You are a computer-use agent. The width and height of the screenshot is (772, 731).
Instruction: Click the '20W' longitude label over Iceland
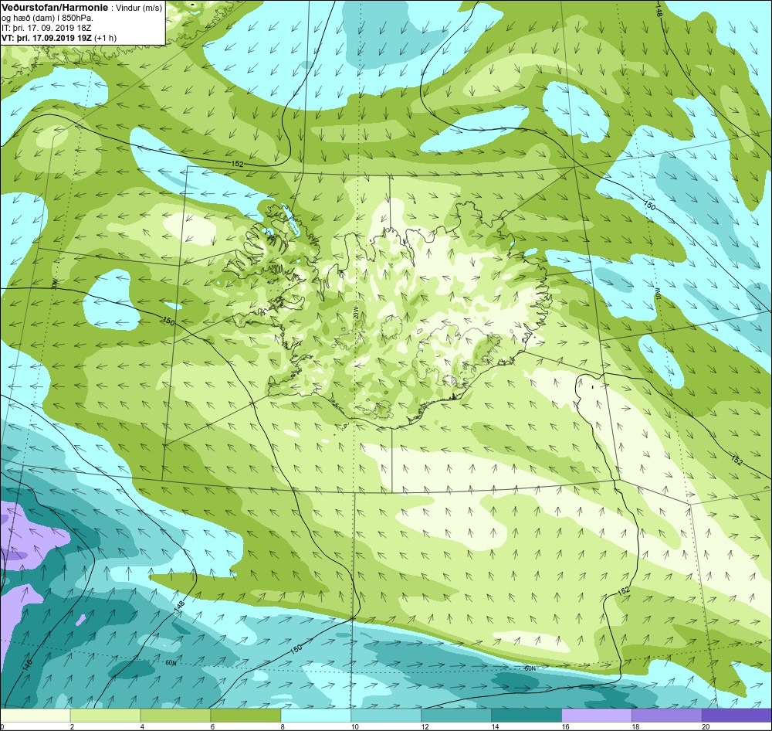356,312
